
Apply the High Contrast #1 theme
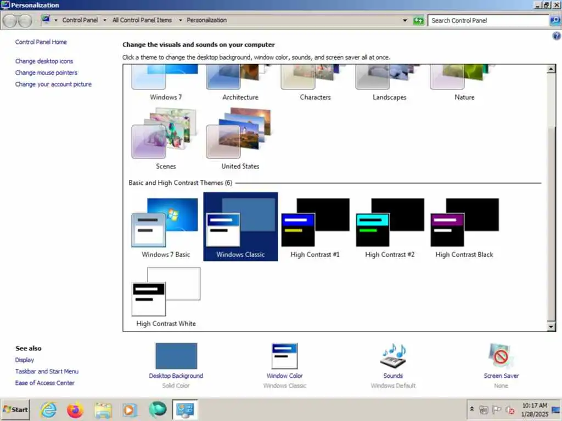coord(315,227)
